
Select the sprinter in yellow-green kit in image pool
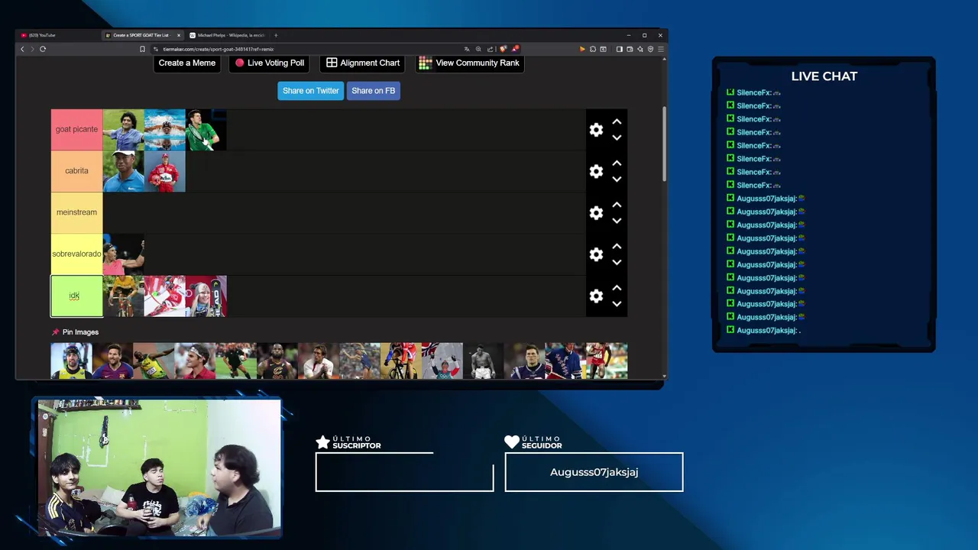click(154, 361)
